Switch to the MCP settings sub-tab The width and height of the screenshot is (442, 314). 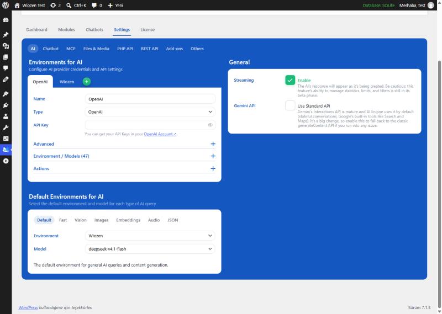coord(71,49)
